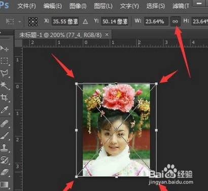208x191 pixels.
Task: Toggle relative positioning triangle icon
Action: coord(85,22)
